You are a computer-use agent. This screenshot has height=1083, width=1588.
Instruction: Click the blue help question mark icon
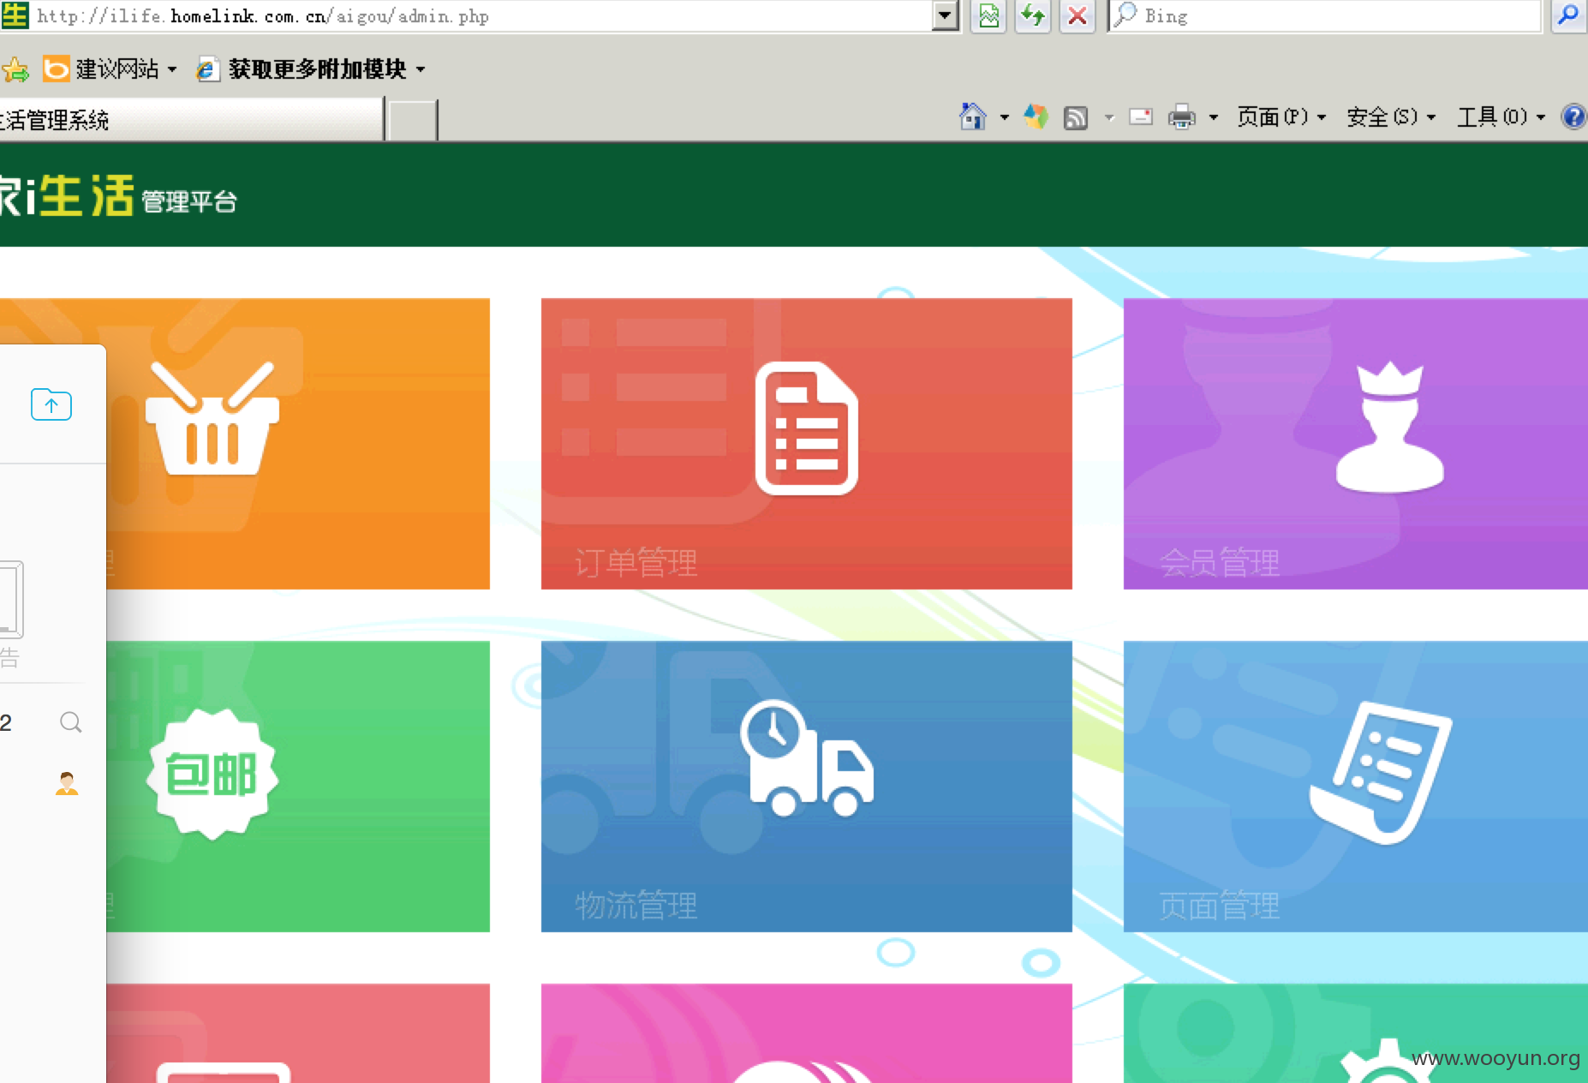tap(1574, 117)
